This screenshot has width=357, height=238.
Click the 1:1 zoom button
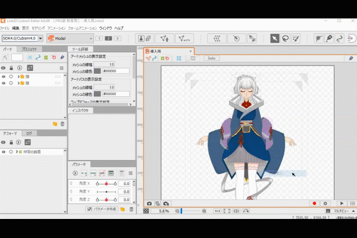(217, 211)
